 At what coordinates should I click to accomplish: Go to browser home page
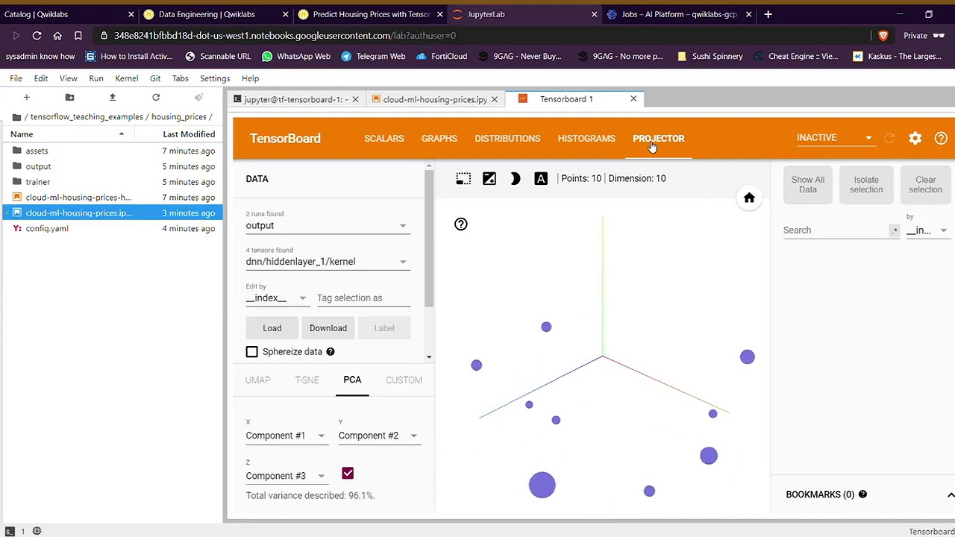(57, 35)
